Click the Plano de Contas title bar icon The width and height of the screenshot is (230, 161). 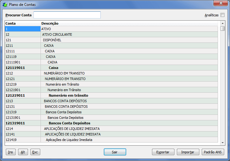pos(5,5)
